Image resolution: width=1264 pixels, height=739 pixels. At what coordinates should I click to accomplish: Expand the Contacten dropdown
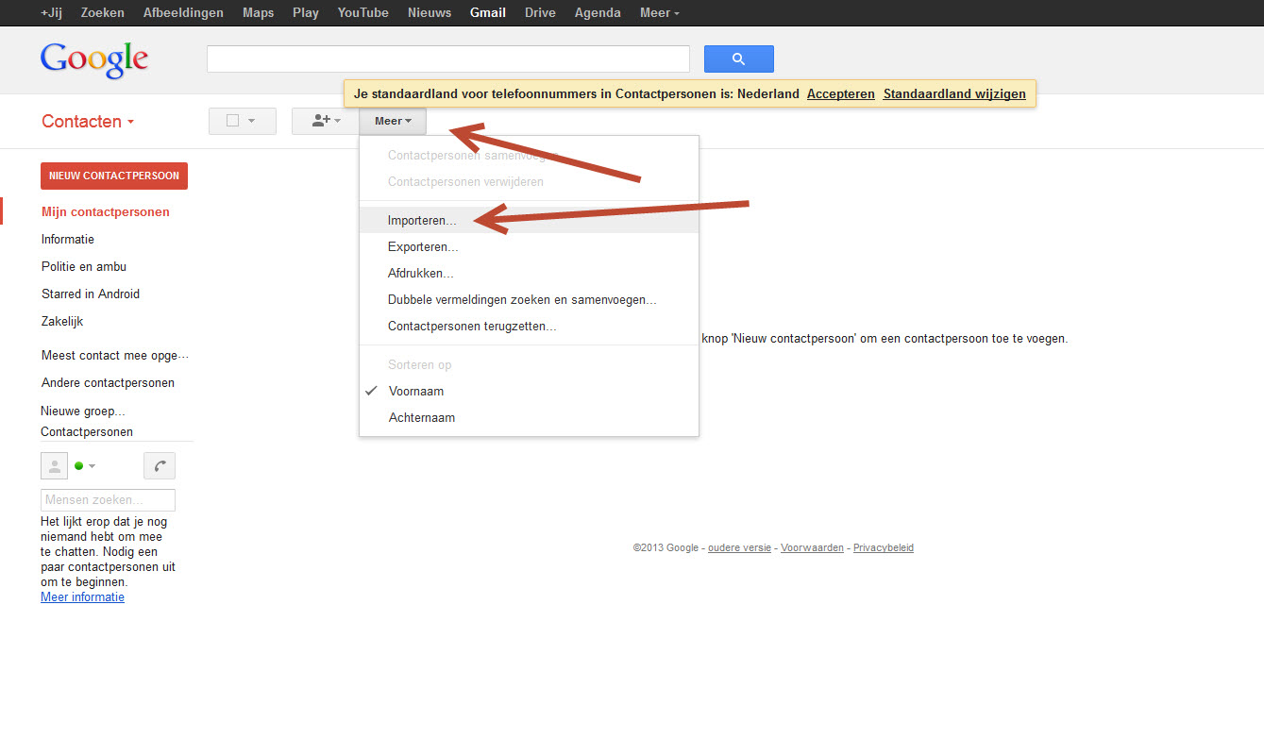pos(88,122)
